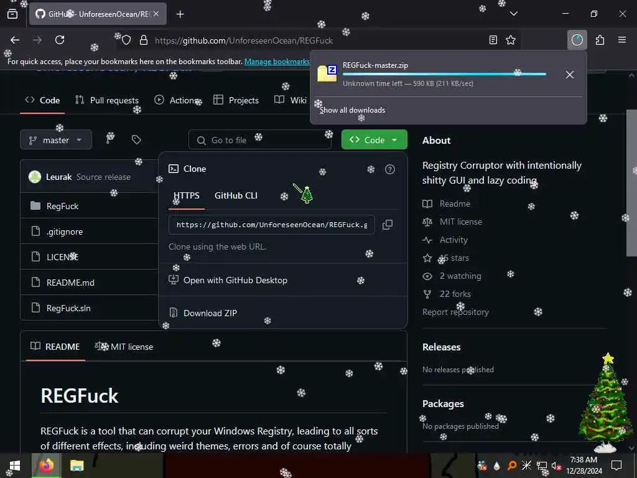This screenshot has width=637, height=478.
Task: Switch to the Code repository tab
Action: click(42, 100)
